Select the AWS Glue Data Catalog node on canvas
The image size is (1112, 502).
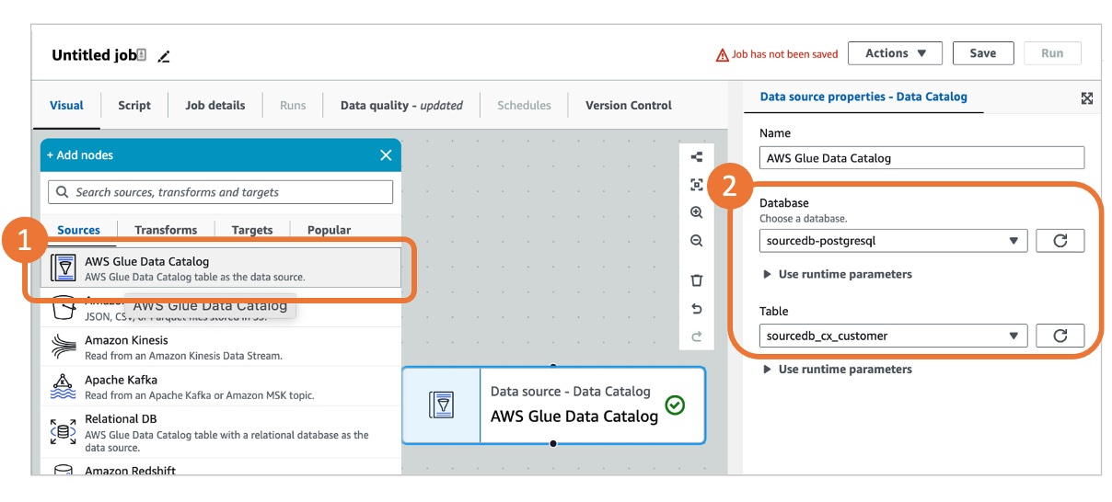click(553, 405)
